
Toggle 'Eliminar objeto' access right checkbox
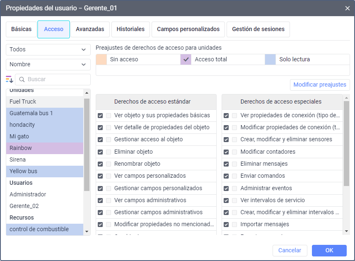tap(100, 152)
